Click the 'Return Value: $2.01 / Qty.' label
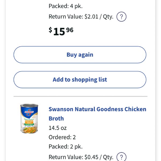 pyautogui.click(x=81, y=17)
